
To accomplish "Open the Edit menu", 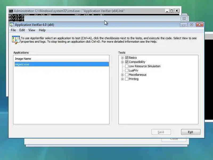I will (x=22, y=30).
